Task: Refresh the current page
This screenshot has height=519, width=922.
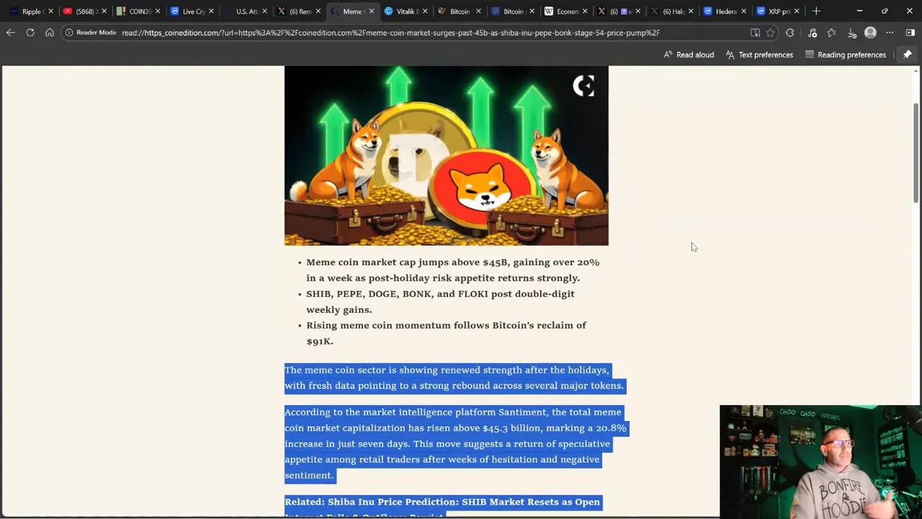Action: click(x=30, y=32)
